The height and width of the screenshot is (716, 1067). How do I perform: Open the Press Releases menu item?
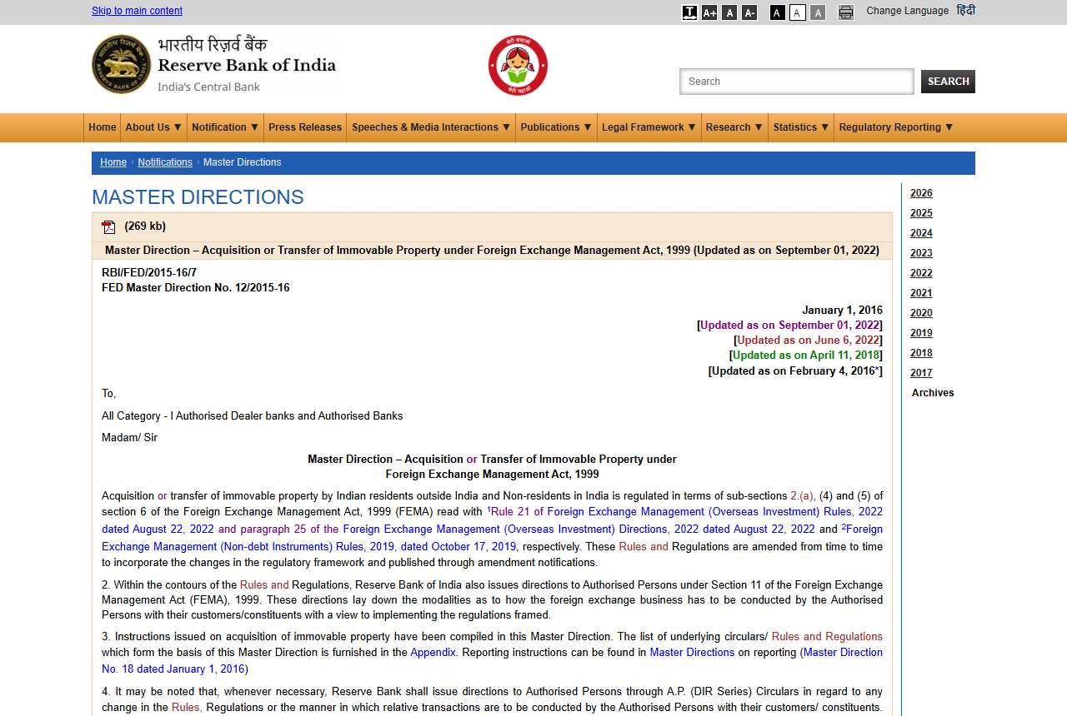pos(305,127)
